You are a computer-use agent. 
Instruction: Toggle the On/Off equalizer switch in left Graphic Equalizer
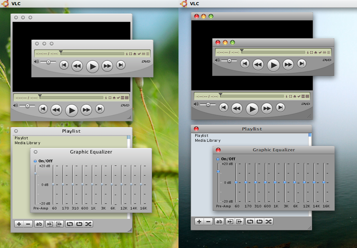click(x=35, y=161)
